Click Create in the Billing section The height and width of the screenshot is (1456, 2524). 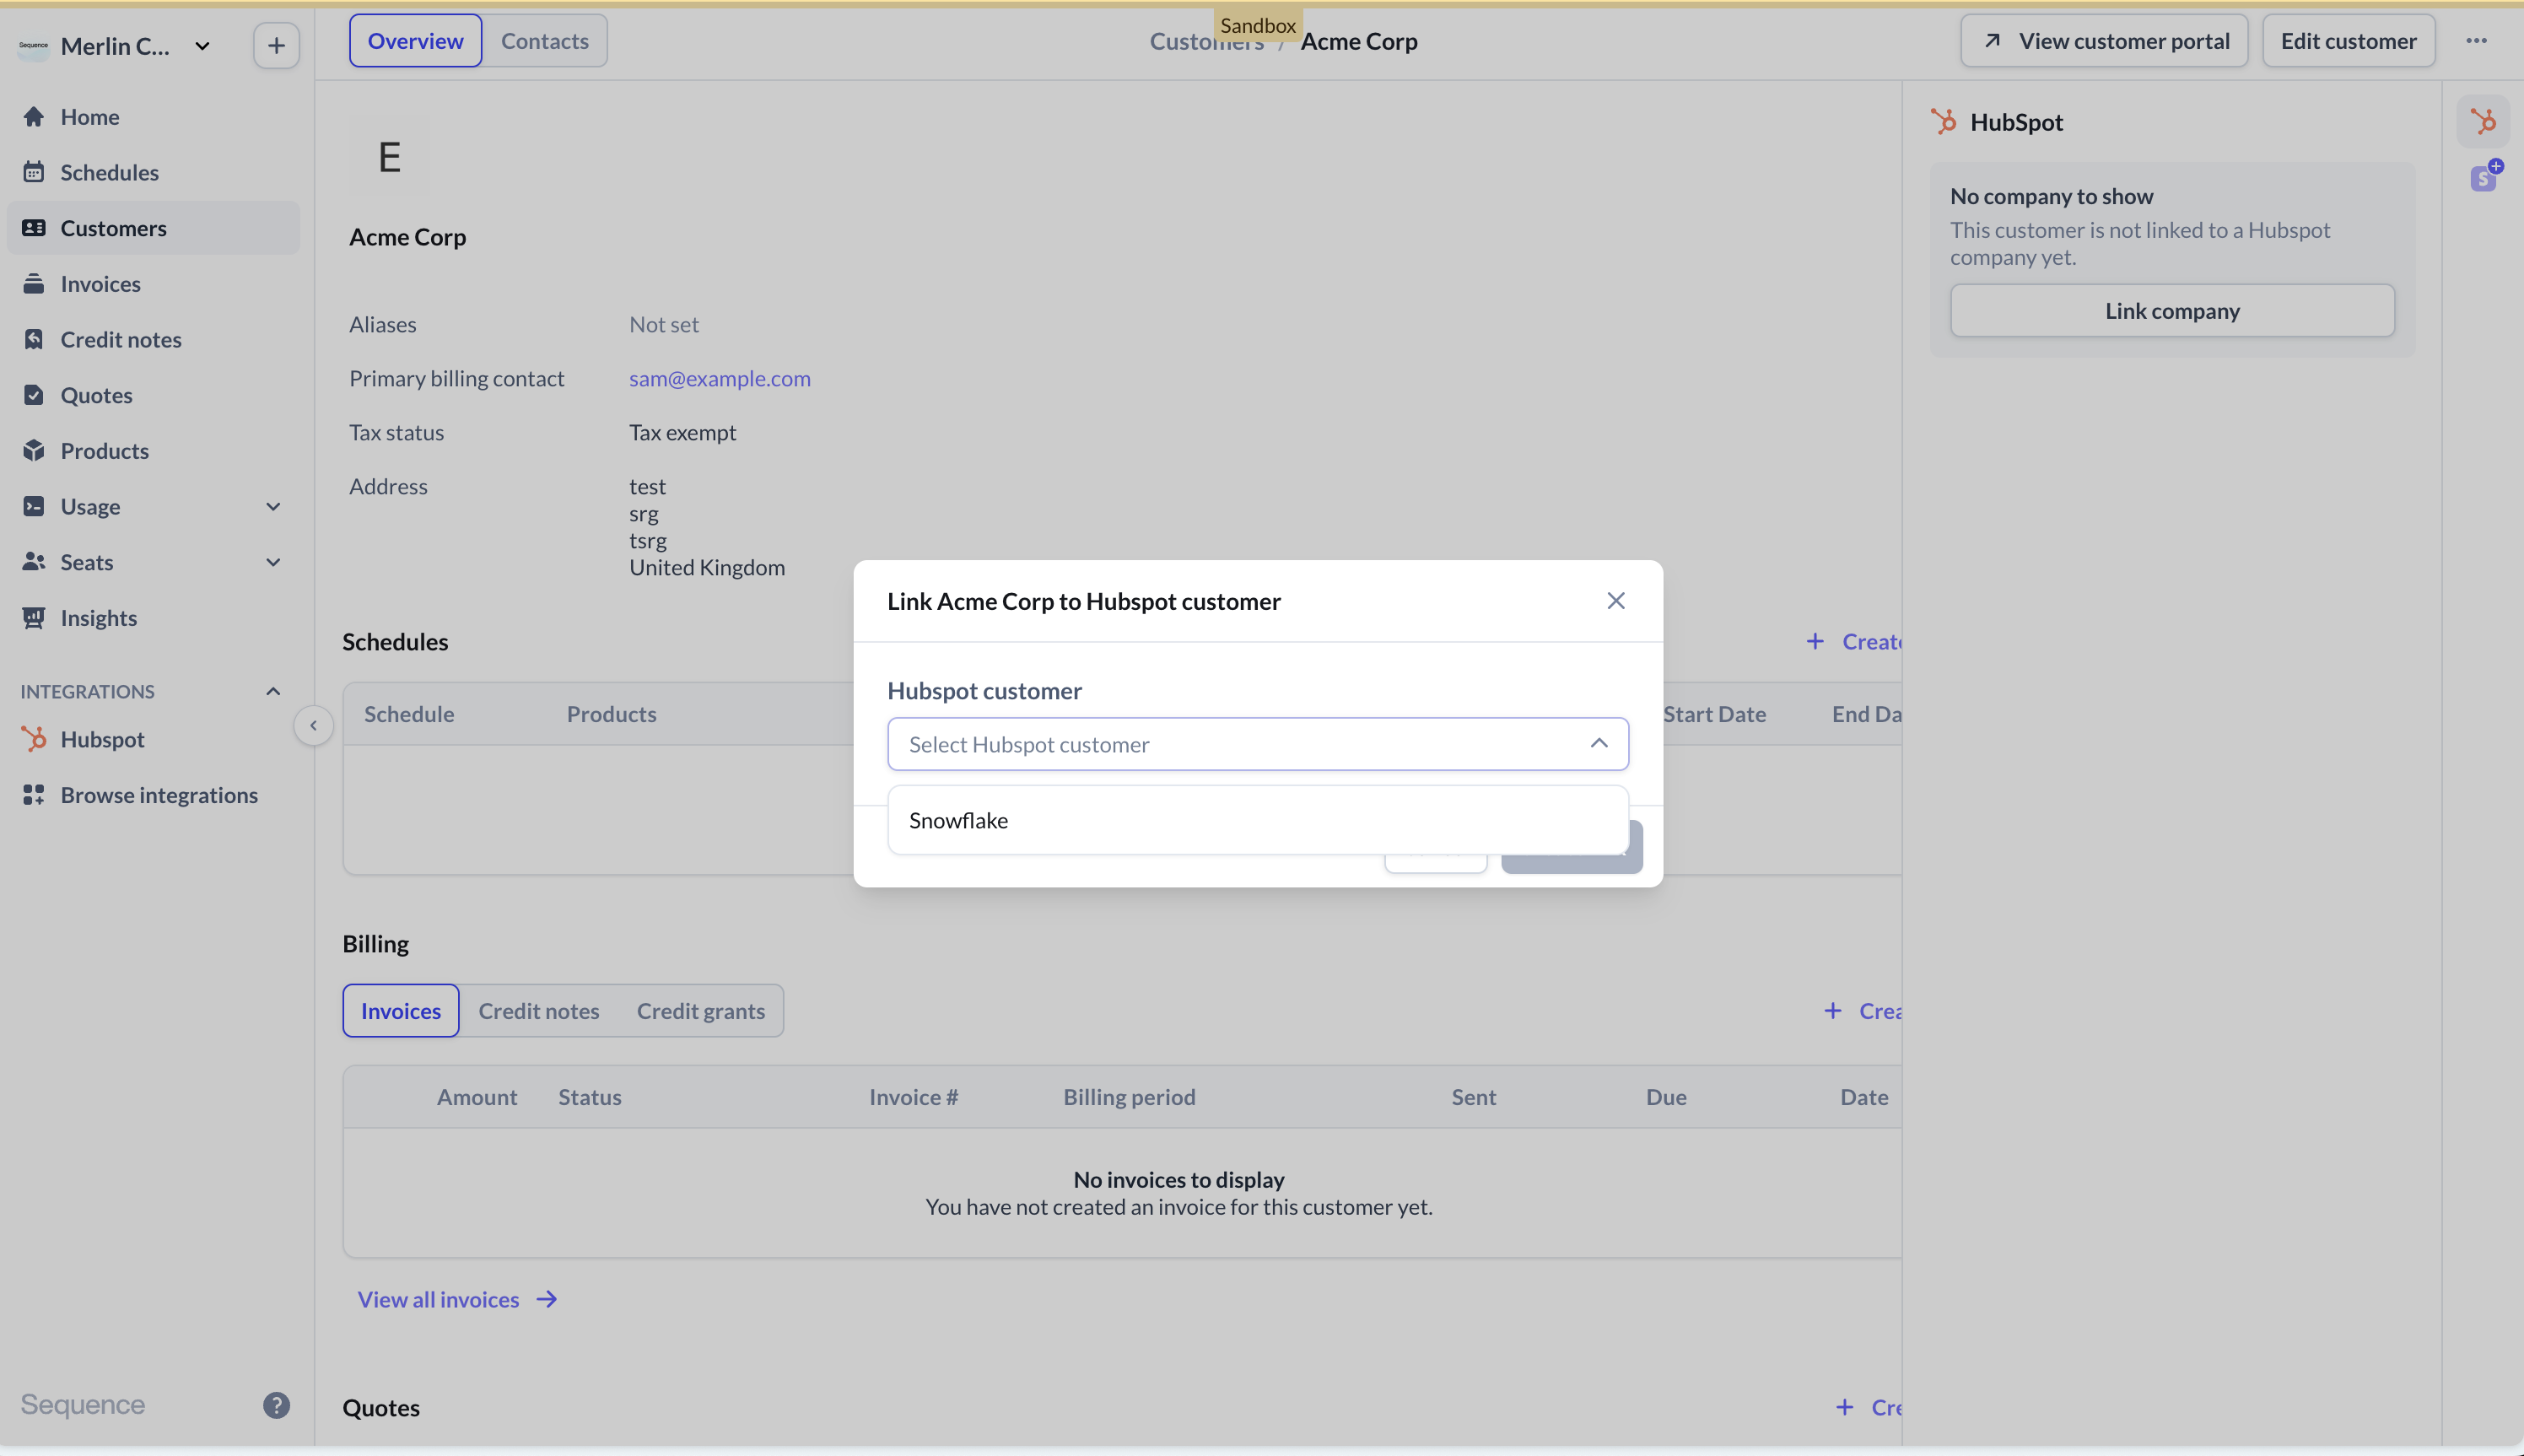pyautogui.click(x=1863, y=1011)
